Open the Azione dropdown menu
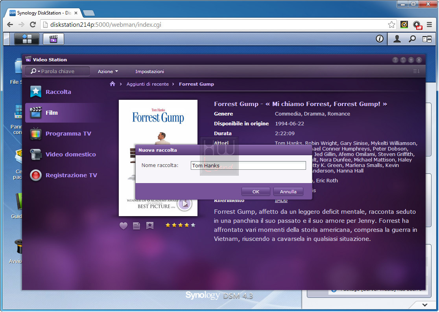Viewport: 439px width, 312px height. [108, 72]
